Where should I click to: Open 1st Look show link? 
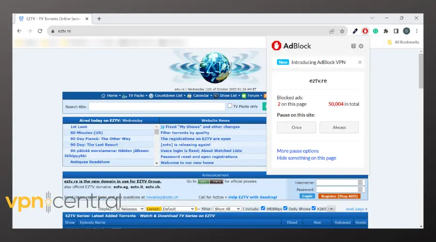click(x=78, y=127)
